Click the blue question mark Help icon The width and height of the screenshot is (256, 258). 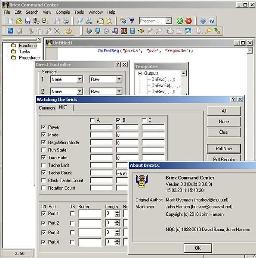click(212, 21)
